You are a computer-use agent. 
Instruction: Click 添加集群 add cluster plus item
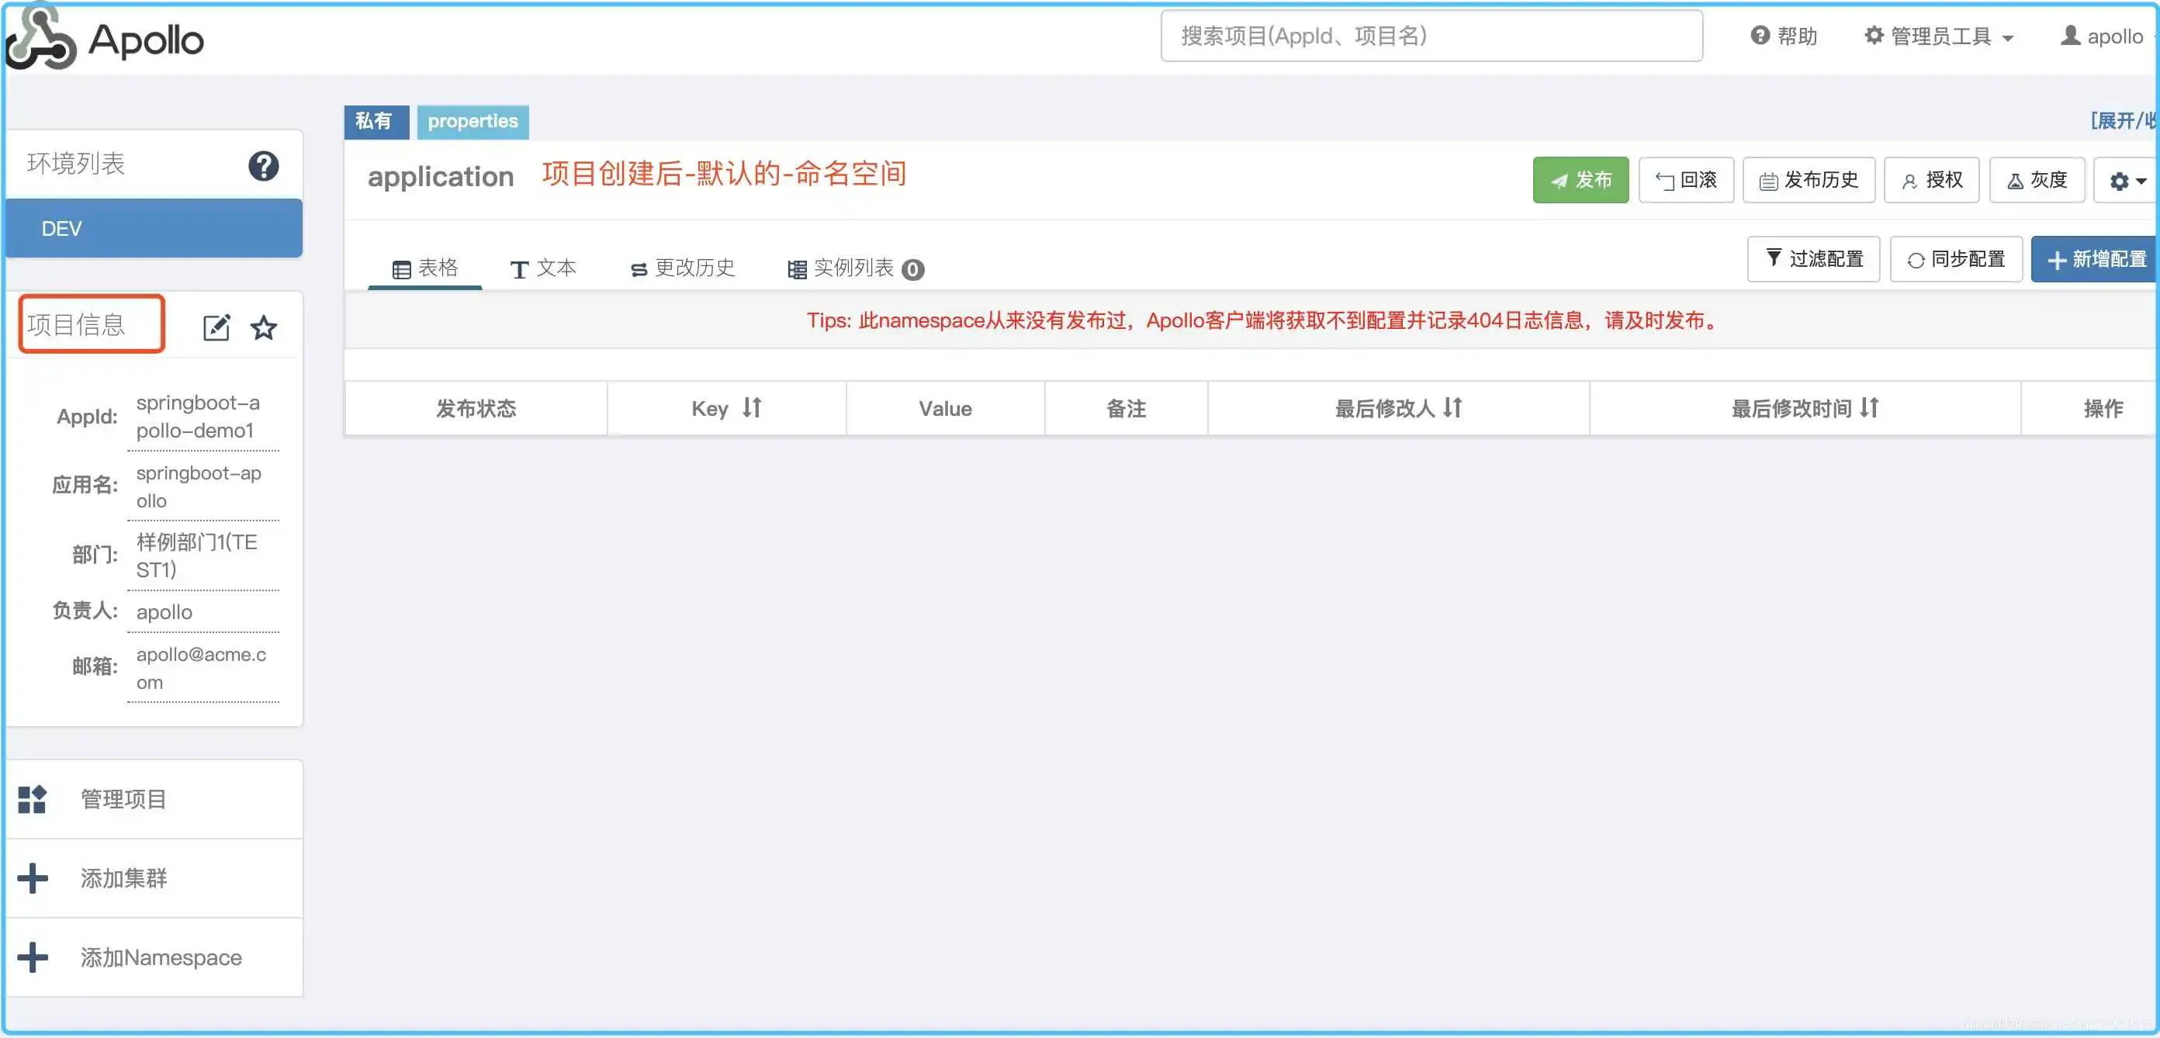[123, 878]
